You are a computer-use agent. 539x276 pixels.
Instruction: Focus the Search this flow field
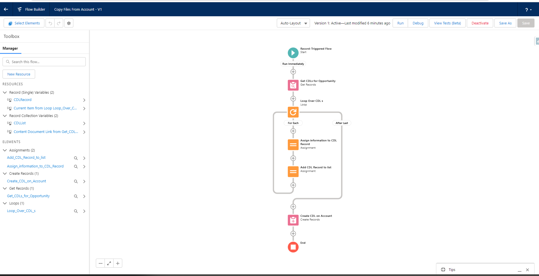coord(44,62)
